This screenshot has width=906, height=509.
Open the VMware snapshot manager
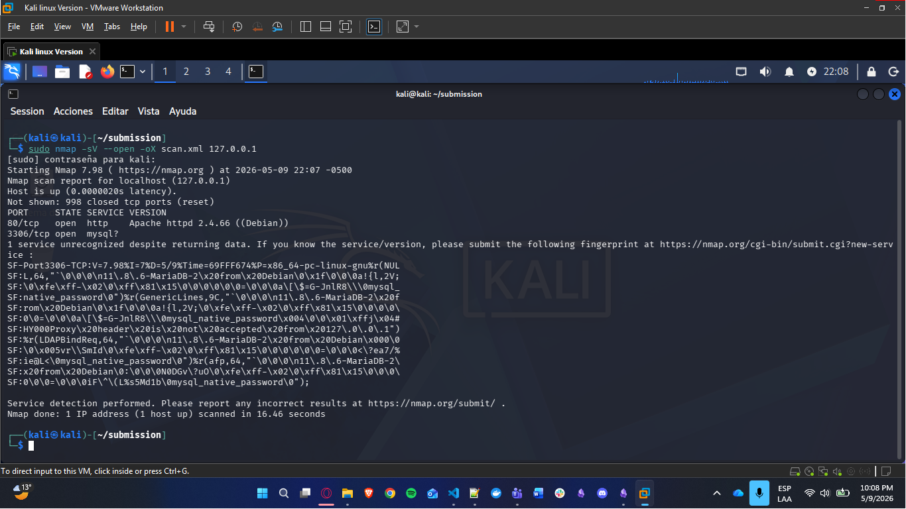[x=277, y=27]
